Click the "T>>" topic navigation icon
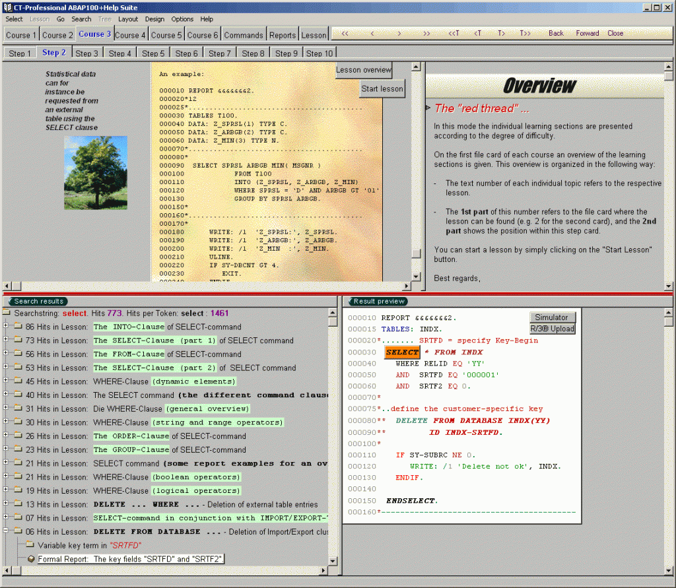The image size is (676, 588). [525, 32]
